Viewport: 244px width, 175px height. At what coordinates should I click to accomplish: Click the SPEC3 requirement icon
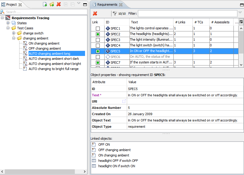[108, 40]
